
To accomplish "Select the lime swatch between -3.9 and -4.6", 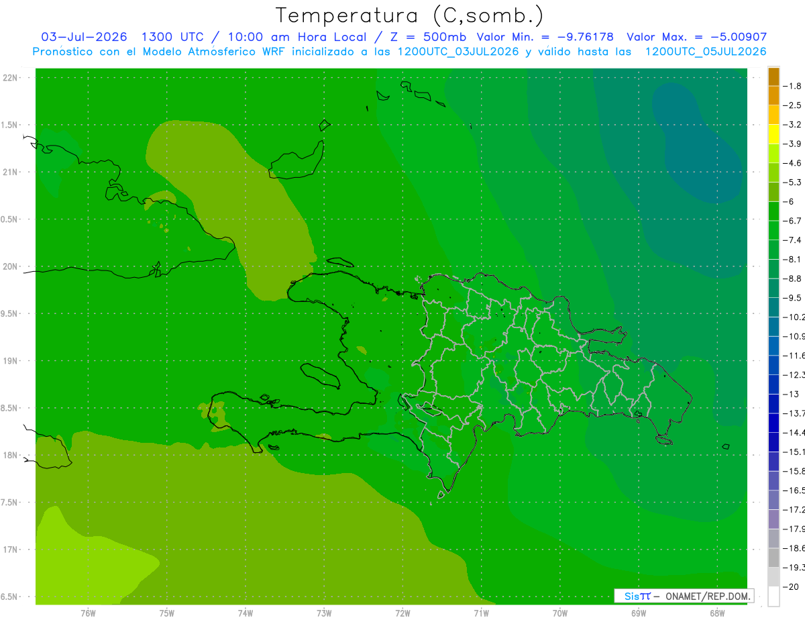I will coord(773,154).
